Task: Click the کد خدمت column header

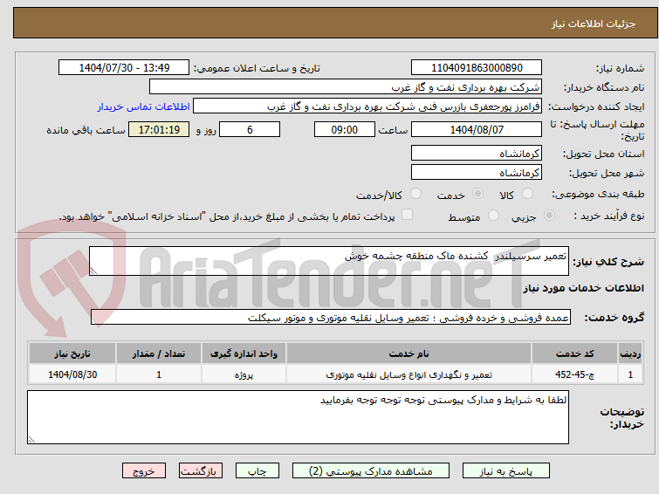Action: click(x=574, y=353)
